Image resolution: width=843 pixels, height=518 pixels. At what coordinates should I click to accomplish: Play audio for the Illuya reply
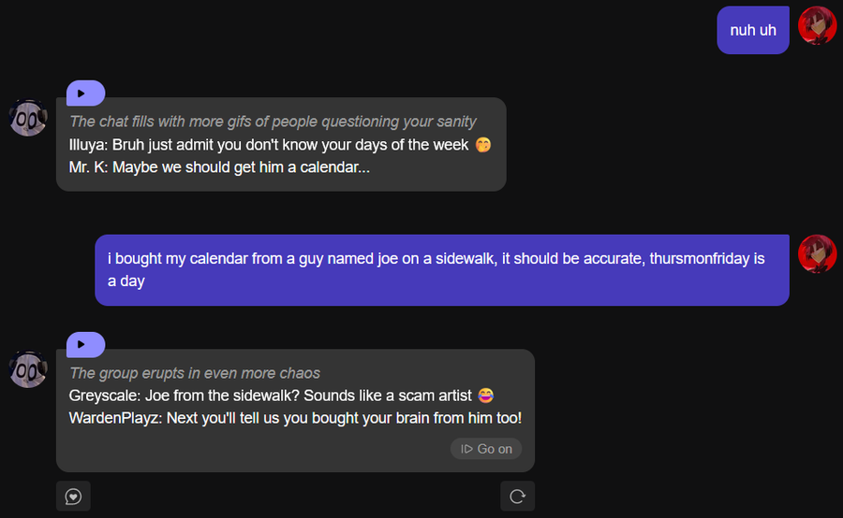[84, 94]
